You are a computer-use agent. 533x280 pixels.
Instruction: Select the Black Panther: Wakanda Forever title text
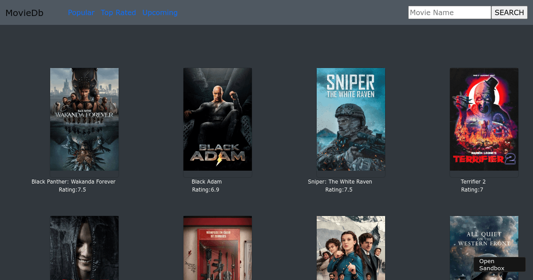click(x=73, y=182)
